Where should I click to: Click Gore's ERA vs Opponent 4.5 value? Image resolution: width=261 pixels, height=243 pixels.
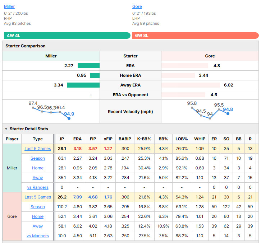click(x=214, y=95)
